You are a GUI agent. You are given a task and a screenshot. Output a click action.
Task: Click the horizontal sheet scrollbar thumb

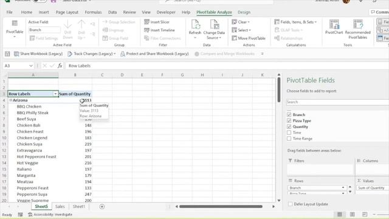(x=221, y=207)
